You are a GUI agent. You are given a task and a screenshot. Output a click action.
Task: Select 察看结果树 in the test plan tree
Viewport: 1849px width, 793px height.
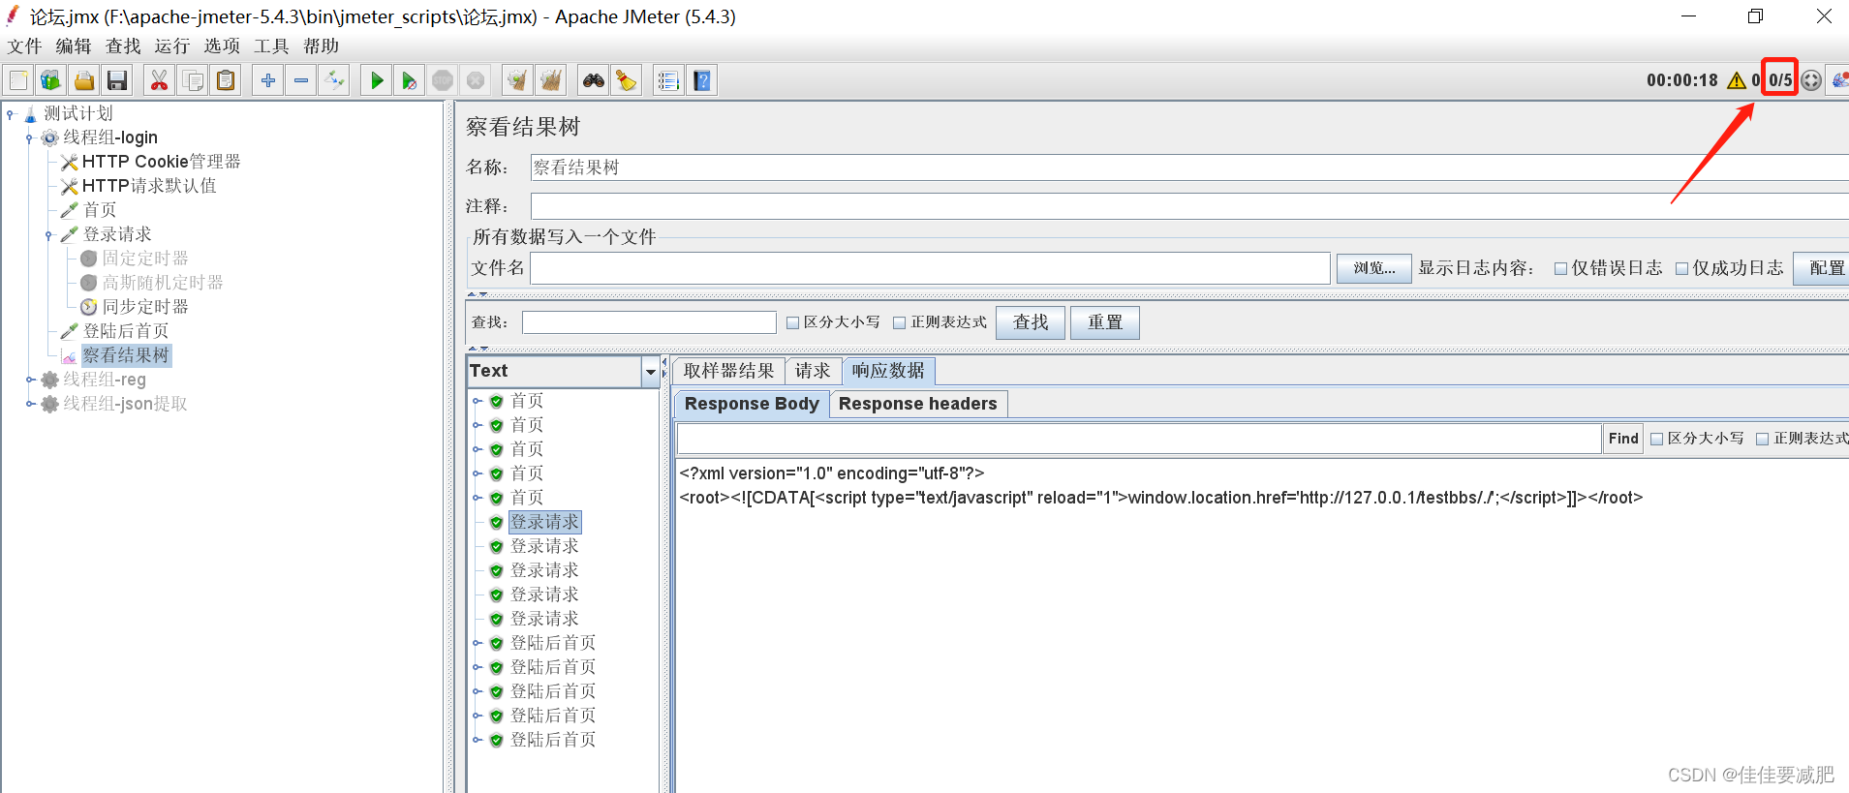click(125, 355)
